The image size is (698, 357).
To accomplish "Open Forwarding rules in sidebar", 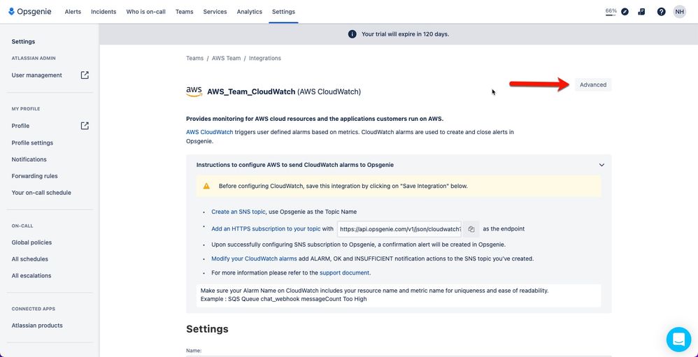I will tap(35, 176).
